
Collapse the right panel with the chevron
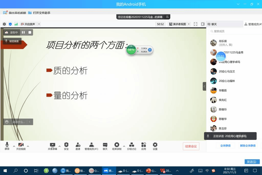click(x=204, y=86)
